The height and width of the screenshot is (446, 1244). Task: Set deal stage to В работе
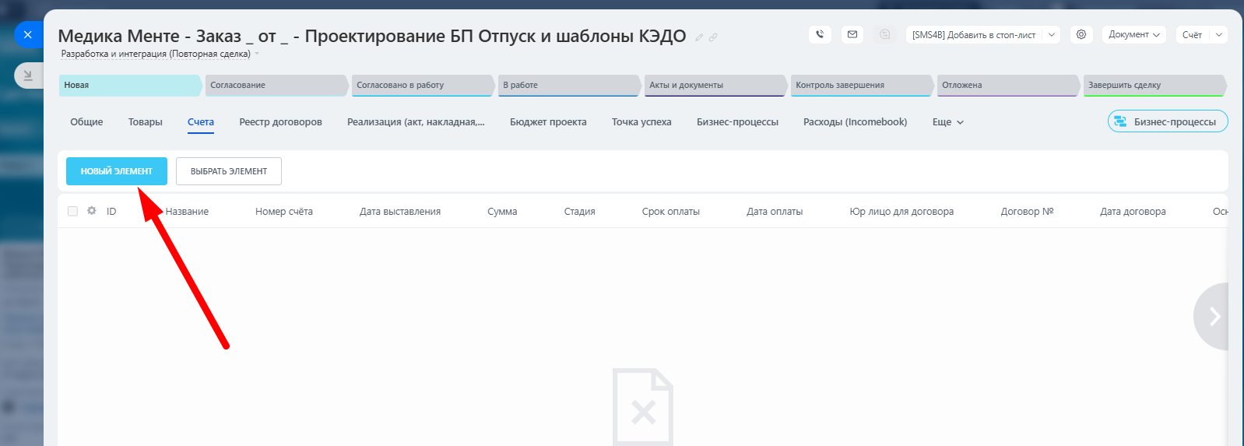point(568,86)
